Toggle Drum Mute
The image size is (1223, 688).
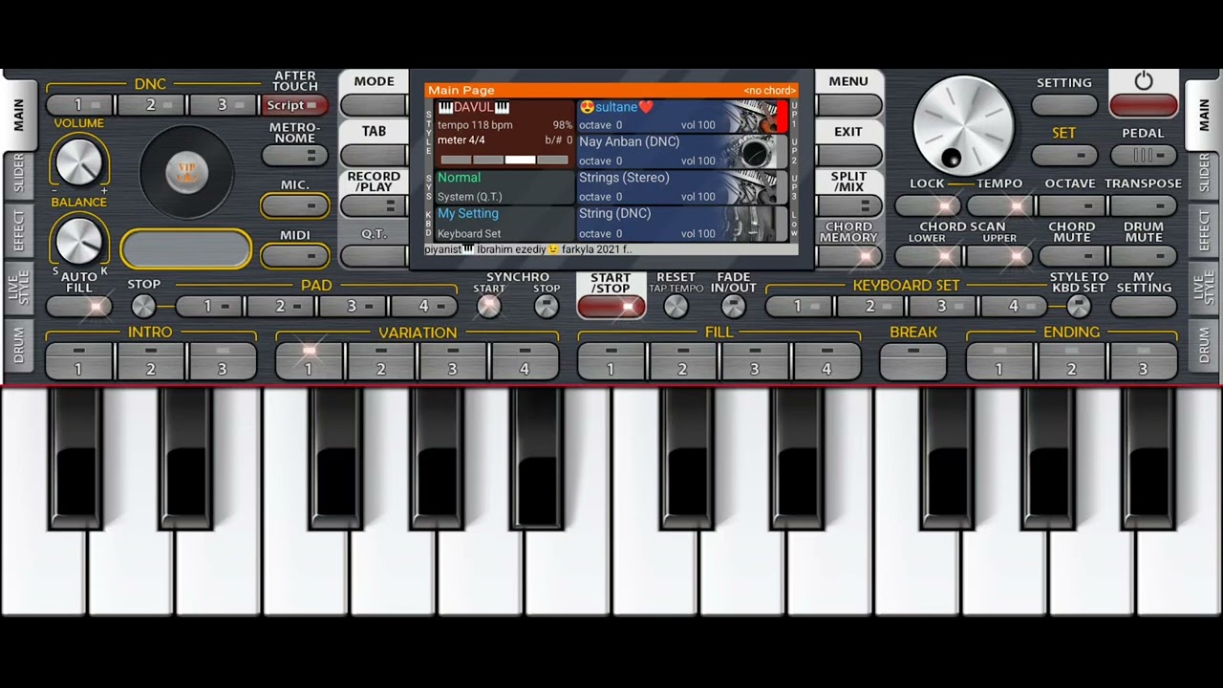[1144, 255]
